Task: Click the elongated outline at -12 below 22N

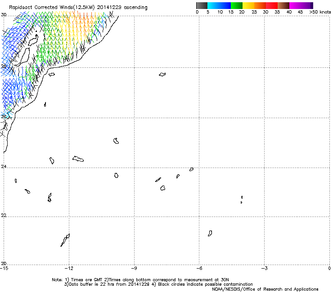Action: pyautogui.click(x=65, y=240)
